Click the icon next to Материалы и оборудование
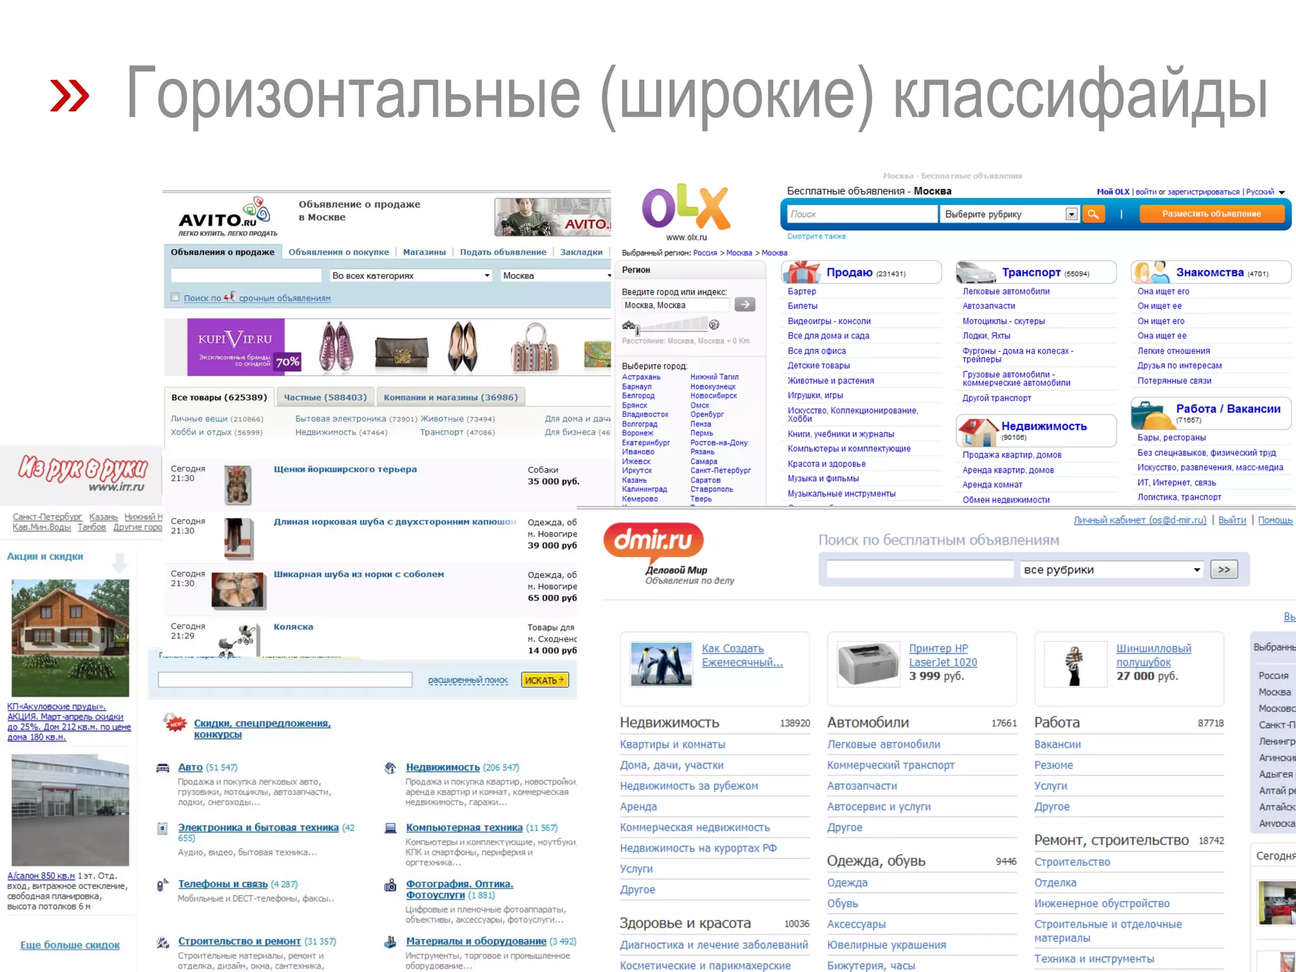 [390, 942]
